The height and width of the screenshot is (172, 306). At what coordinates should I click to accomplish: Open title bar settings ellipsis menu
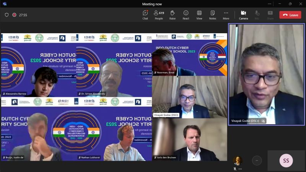[269, 4]
